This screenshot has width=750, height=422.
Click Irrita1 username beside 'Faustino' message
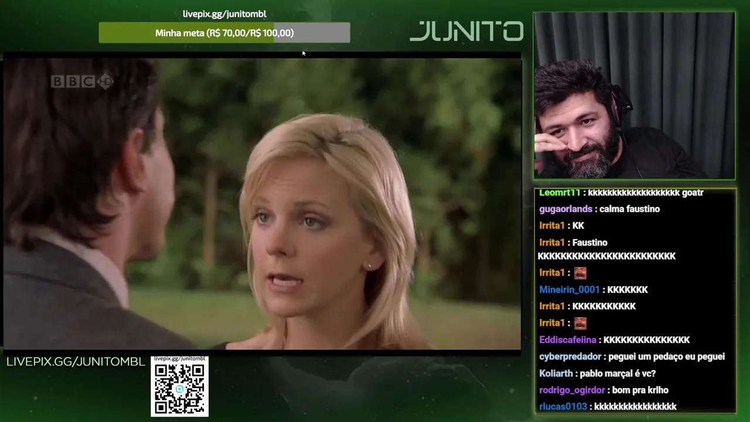tap(552, 243)
